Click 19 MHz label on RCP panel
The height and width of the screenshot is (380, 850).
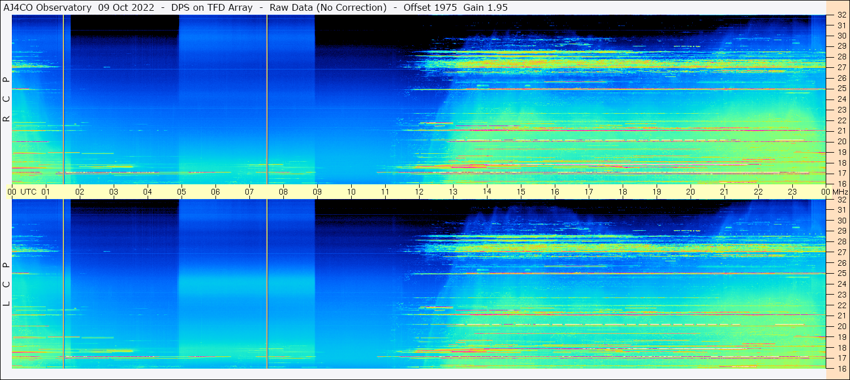(x=842, y=152)
